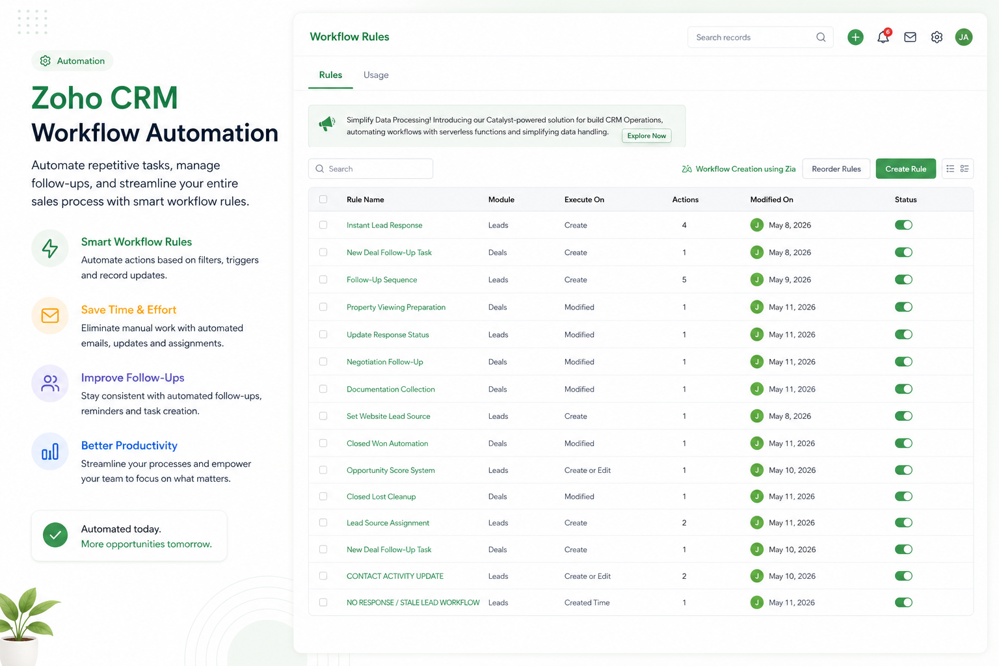Click the J avatar in Negotiation Follow-Up row
The image size is (999, 666).
pos(757,362)
